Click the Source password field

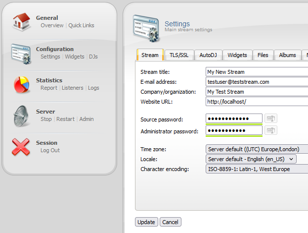click(x=234, y=118)
